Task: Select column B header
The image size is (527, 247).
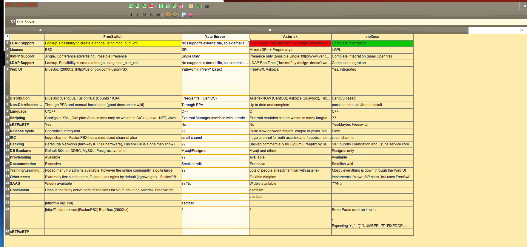Action: [270, 30]
